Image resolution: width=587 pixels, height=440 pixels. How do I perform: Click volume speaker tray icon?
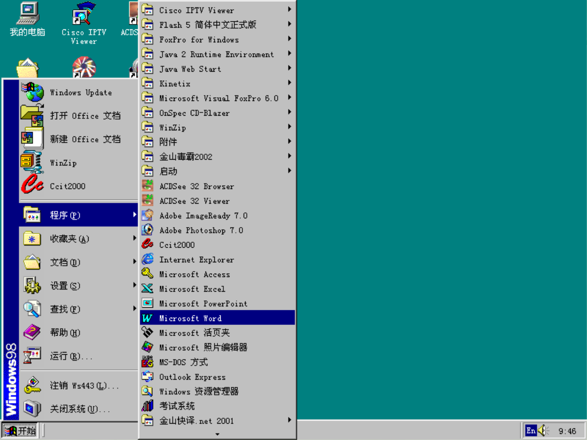point(542,431)
